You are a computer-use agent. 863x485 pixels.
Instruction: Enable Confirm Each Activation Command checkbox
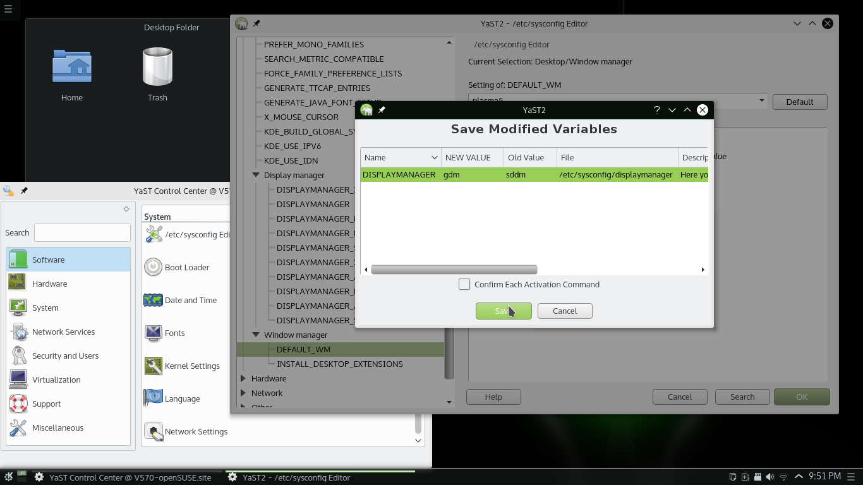(x=464, y=284)
